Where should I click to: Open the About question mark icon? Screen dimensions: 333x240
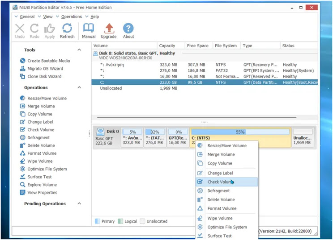pyautogui.click(x=128, y=29)
